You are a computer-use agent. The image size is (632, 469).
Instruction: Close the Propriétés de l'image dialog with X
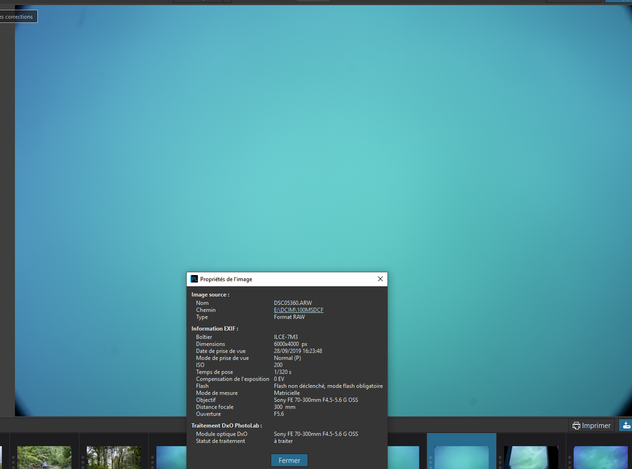pos(380,279)
